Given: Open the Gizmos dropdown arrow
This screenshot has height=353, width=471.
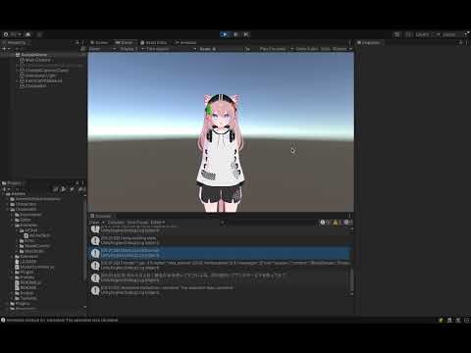Looking at the screenshot, I should click(350, 49).
